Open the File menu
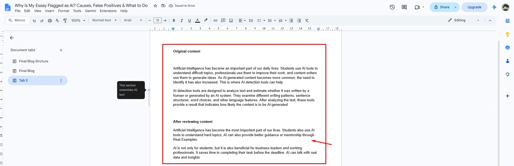514x166 pixels. coord(18,11)
